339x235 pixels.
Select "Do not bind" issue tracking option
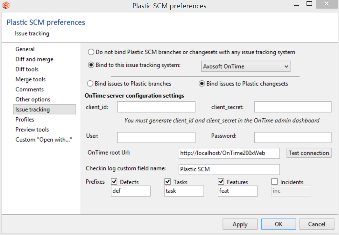tap(91, 52)
